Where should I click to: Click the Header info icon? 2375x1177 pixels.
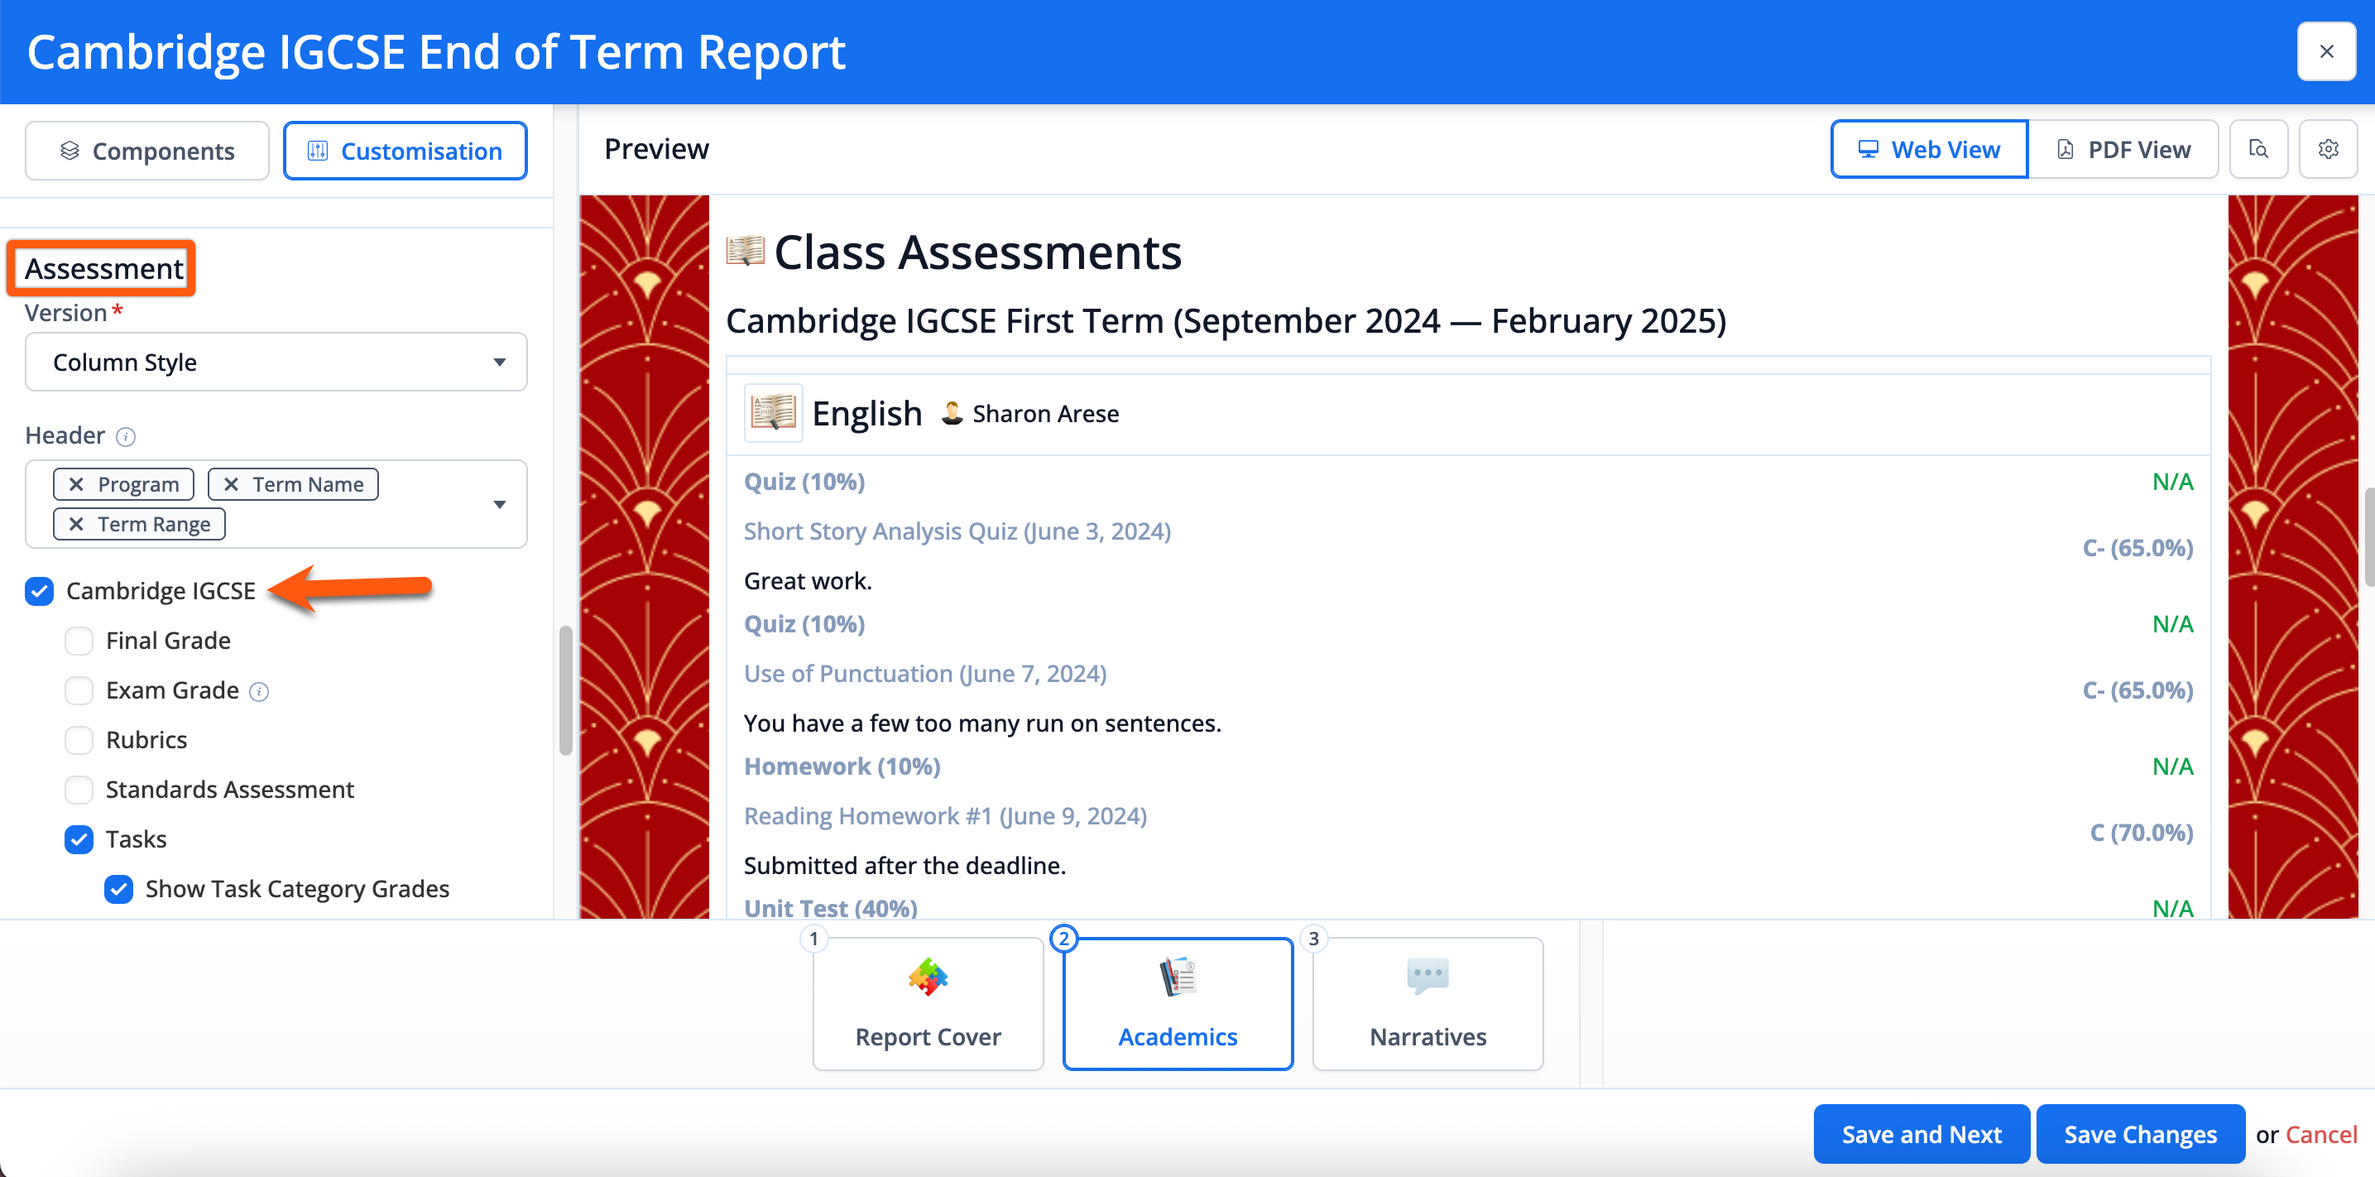[127, 436]
